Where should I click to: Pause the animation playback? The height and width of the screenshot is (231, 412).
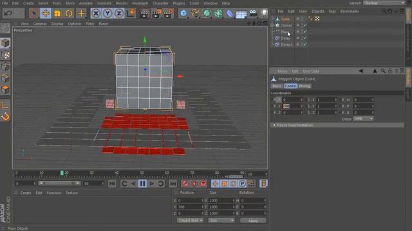pos(142,184)
